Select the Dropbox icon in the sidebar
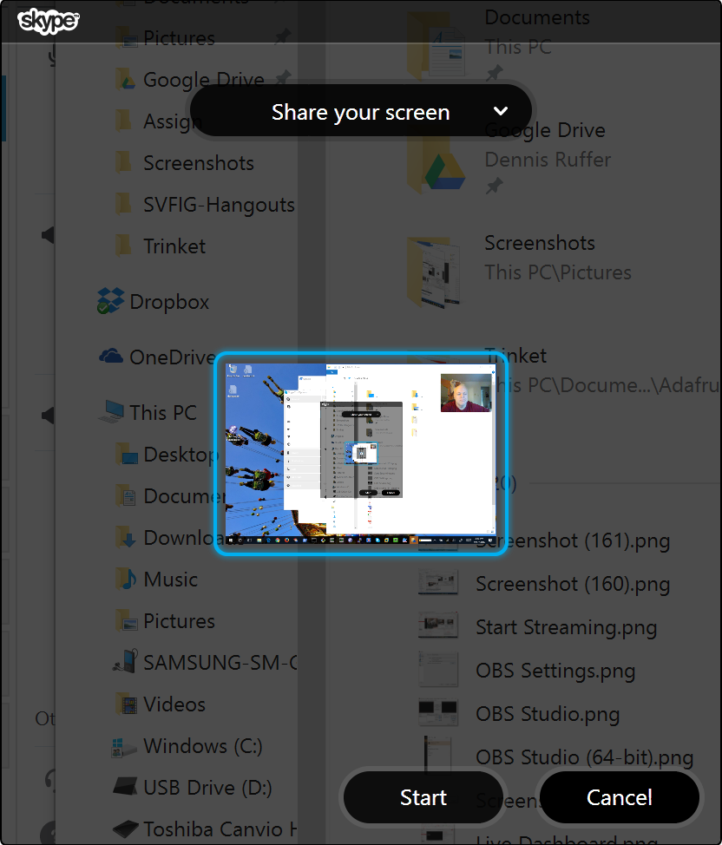 click(111, 301)
